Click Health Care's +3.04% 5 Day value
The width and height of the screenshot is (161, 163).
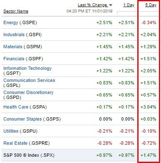click(x=148, y=107)
